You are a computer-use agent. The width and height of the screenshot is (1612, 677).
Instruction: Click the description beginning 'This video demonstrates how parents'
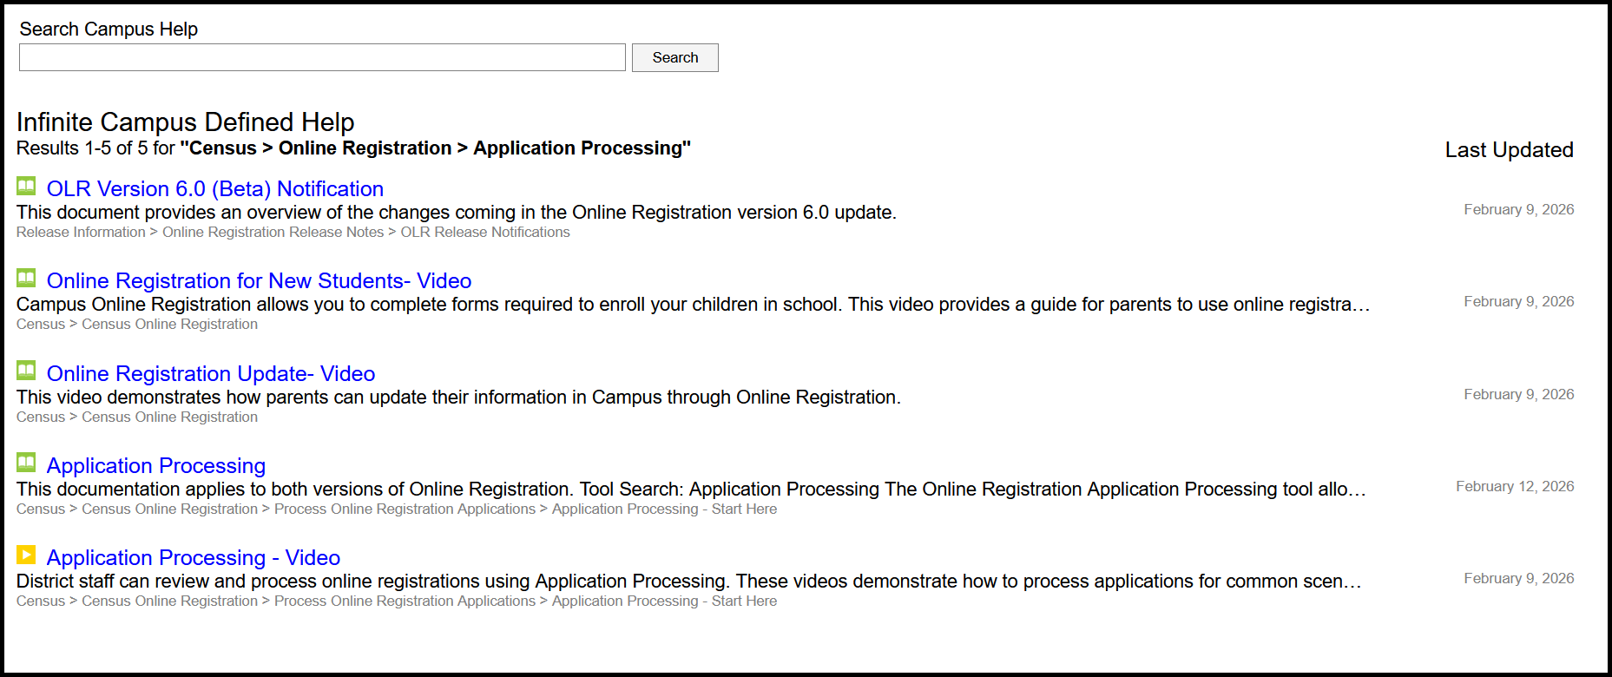(x=458, y=398)
